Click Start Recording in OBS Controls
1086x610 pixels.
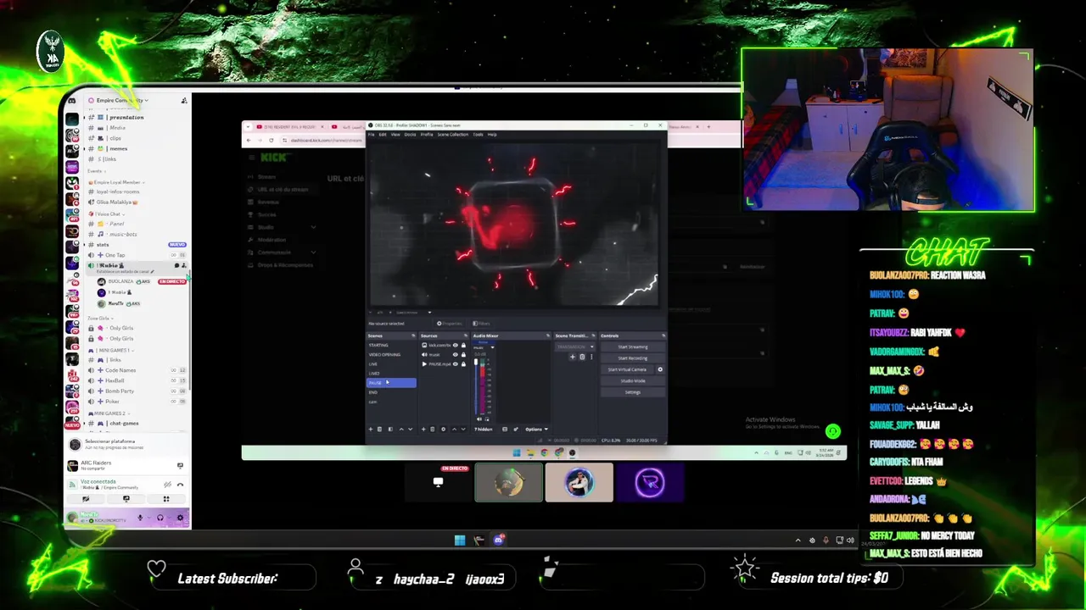click(632, 358)
